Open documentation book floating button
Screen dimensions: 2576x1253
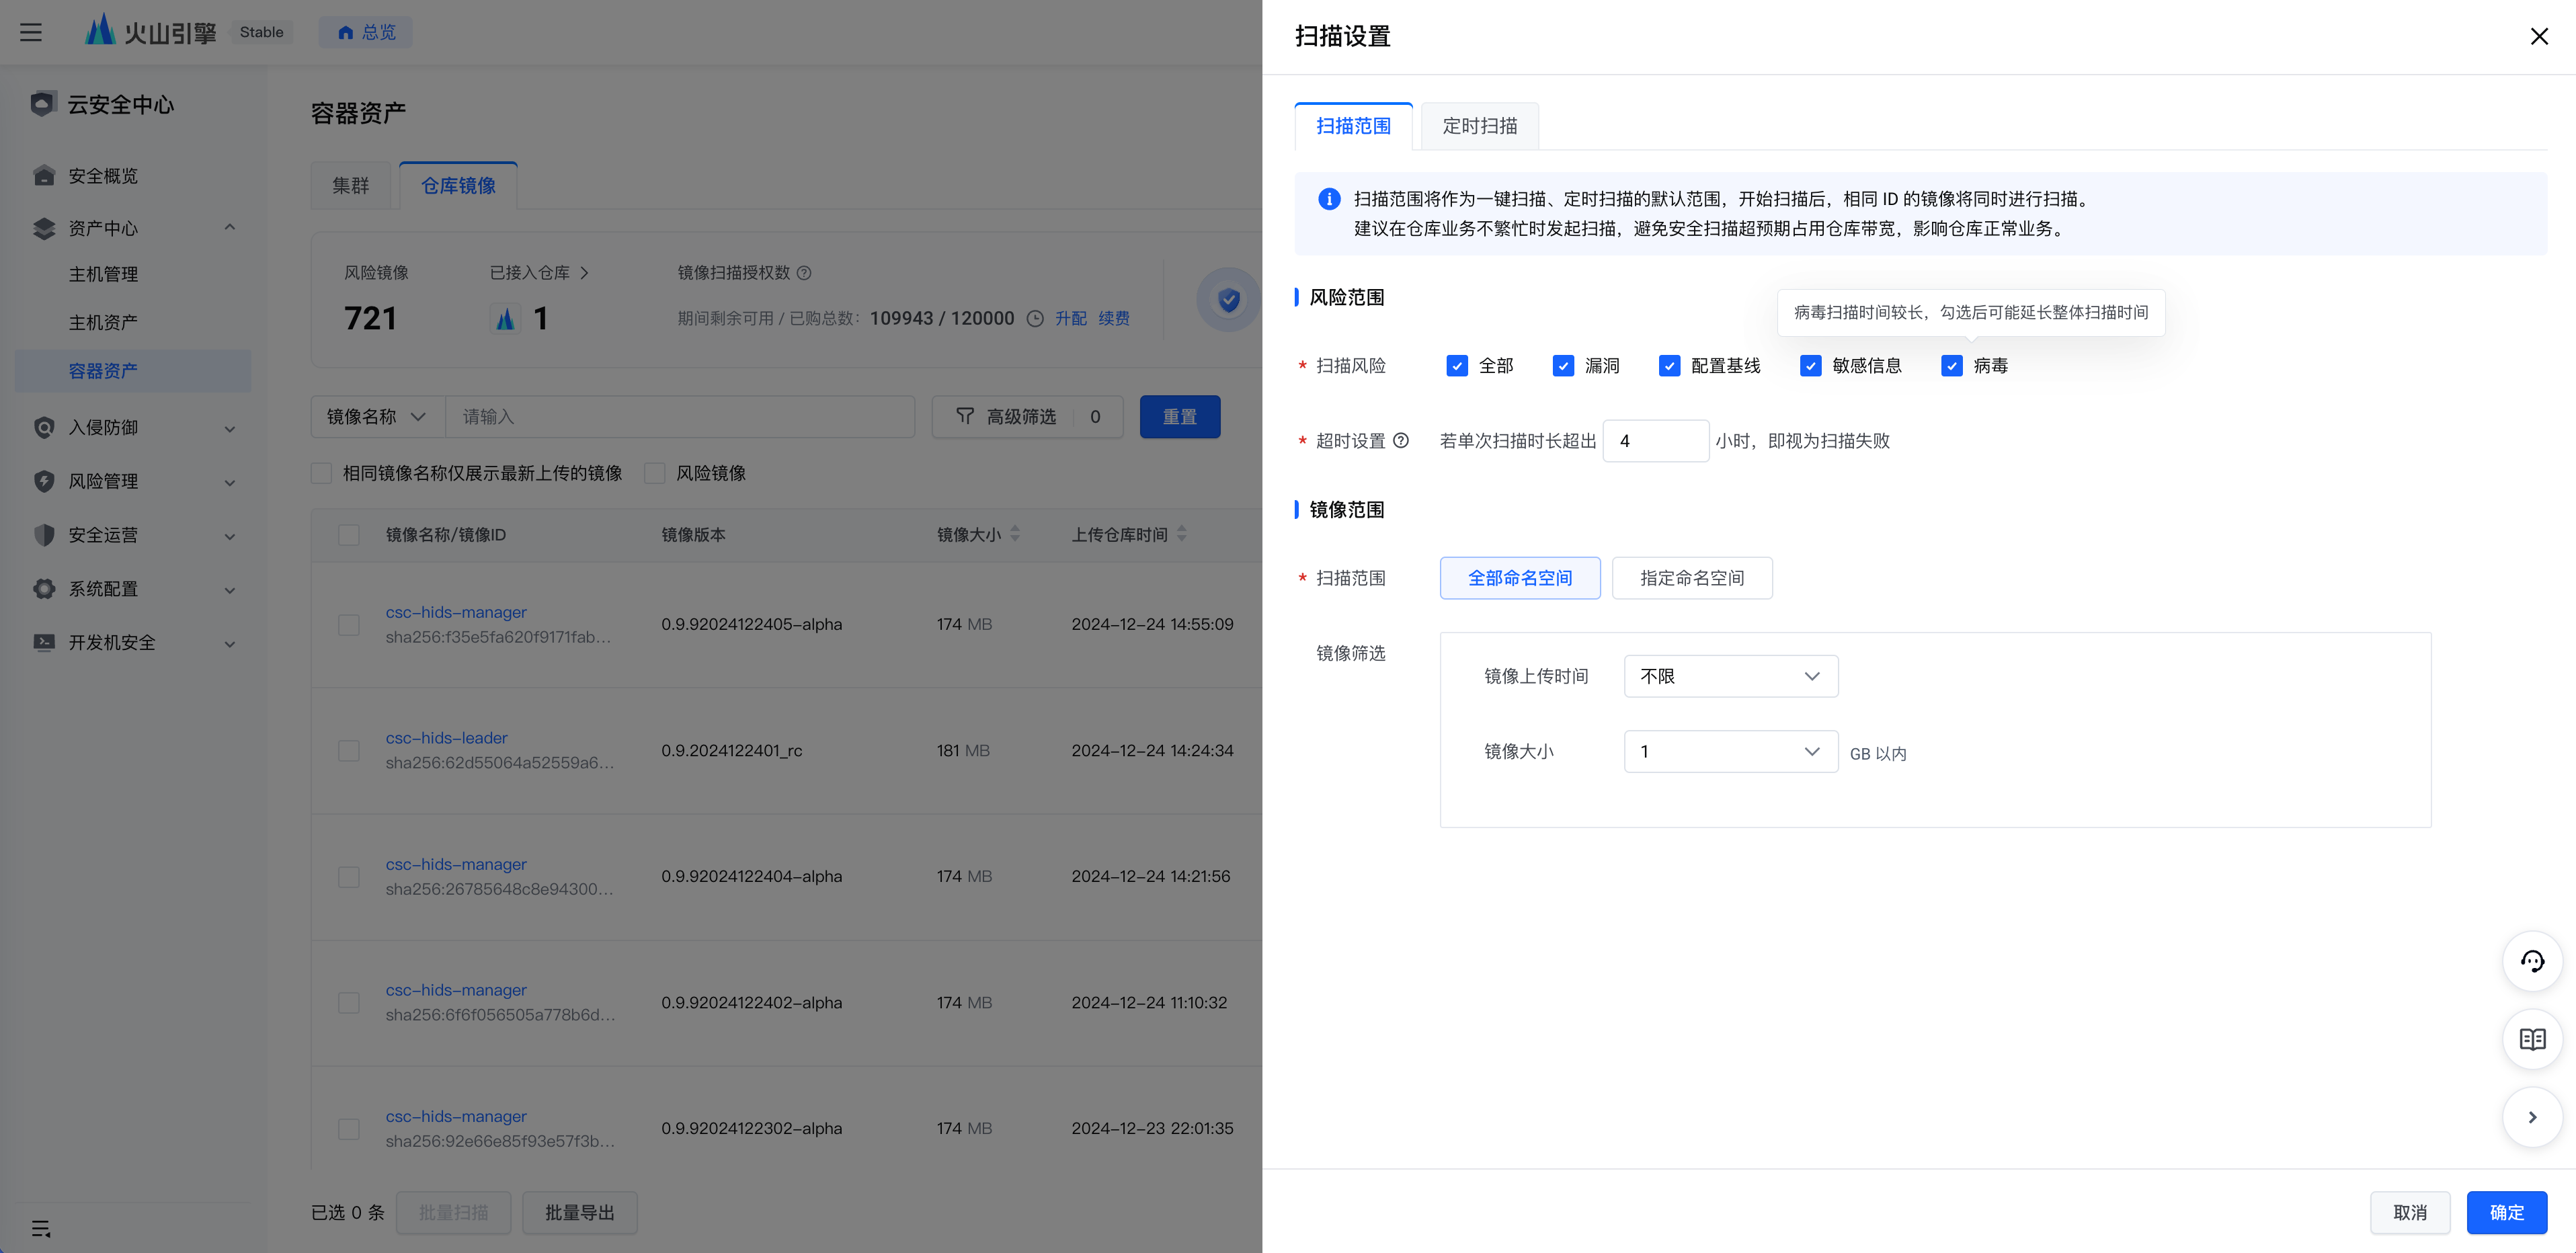(x=2532, y=1039)
